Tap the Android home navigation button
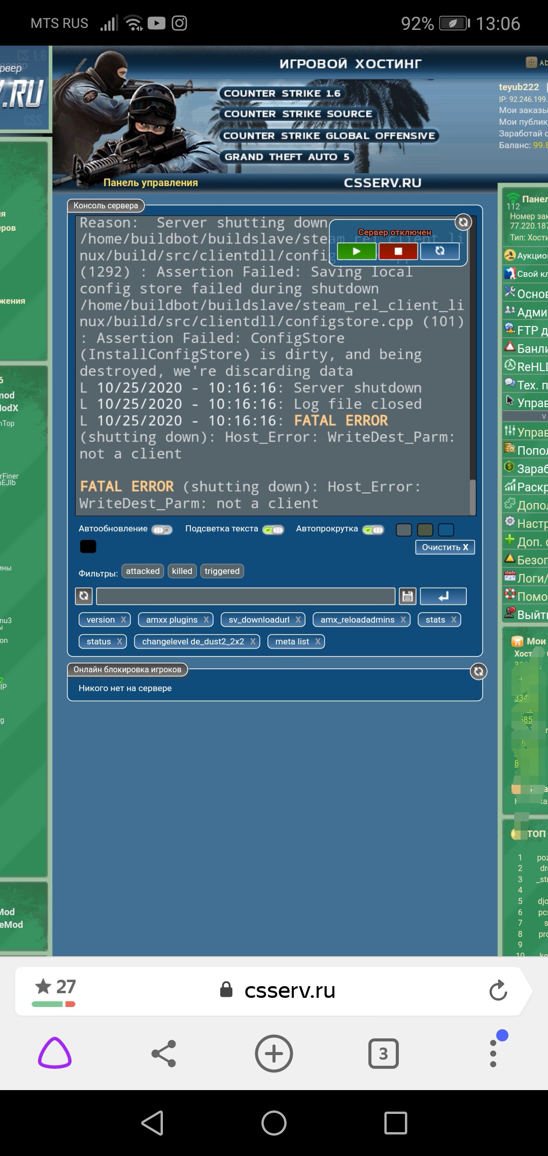The image size is (548, 1156). click(274, 1123)
